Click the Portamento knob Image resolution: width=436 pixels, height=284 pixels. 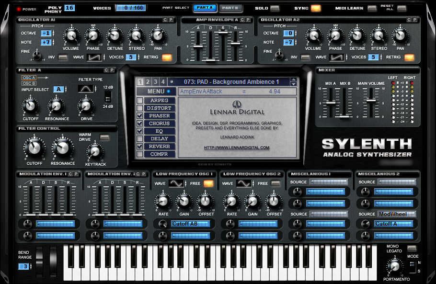pyautogui.click(x=395, y=266)
